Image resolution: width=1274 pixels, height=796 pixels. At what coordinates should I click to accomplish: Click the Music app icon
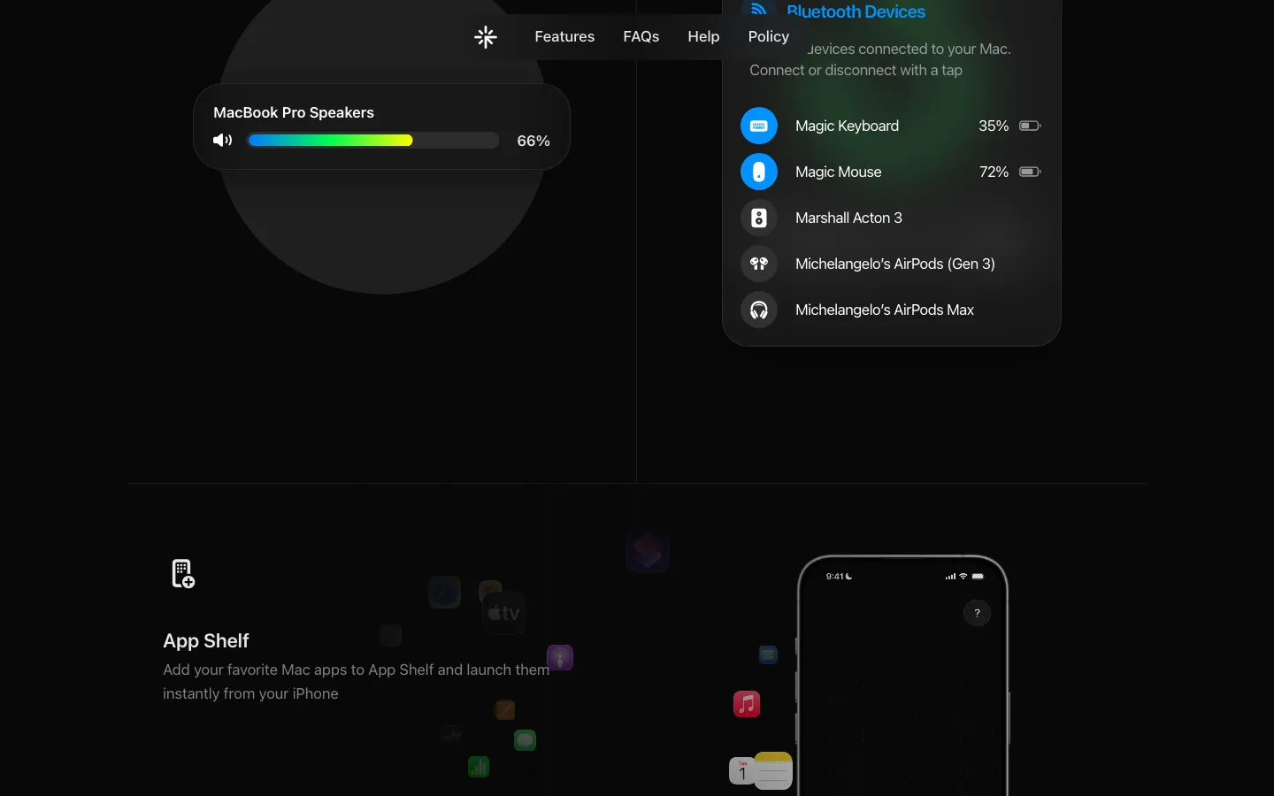coord(747,704)
